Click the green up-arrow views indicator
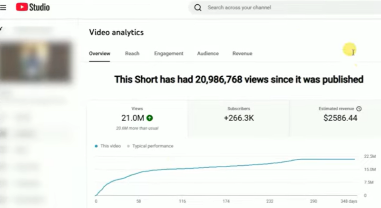Image resolution: width=381 pixels, height=208 pixels. point(150,118)
